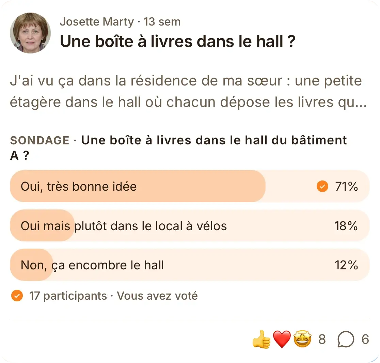The height and width of the screenshot is (363, 380).
Task: Click the red heart reaction emoji
Action: (x=282, y=339)
